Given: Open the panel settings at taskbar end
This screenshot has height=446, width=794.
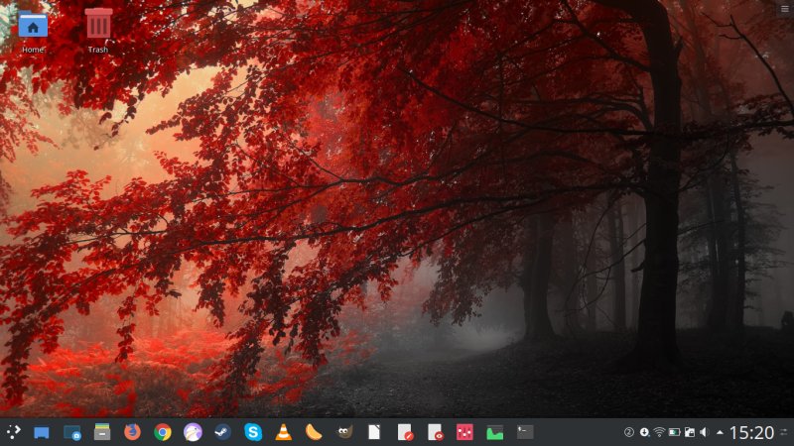Looking at the screenshot, I should (784, 432).
